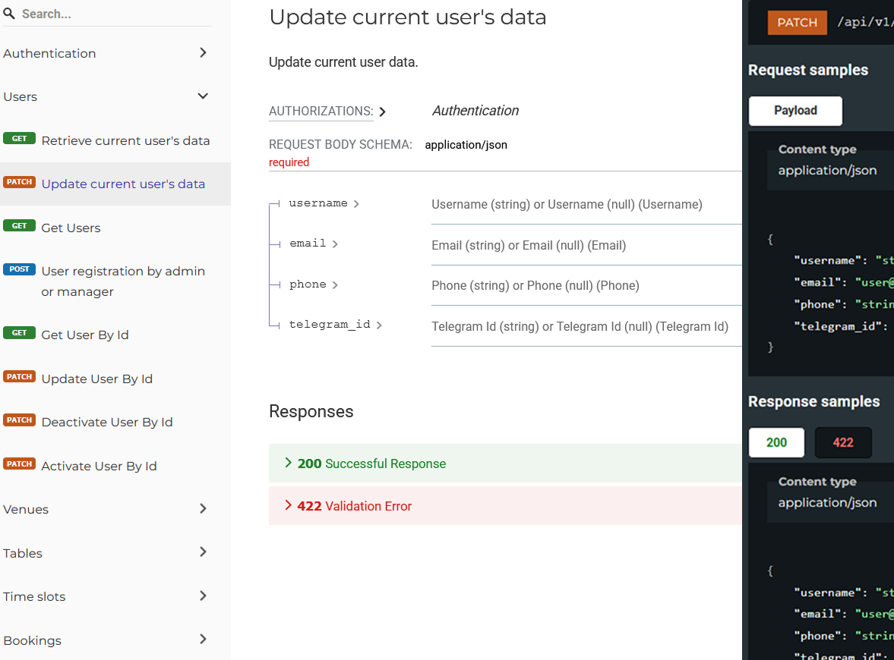
Task: Expand the AUTHORIZATIONS arrow
Action: (383, 112)
